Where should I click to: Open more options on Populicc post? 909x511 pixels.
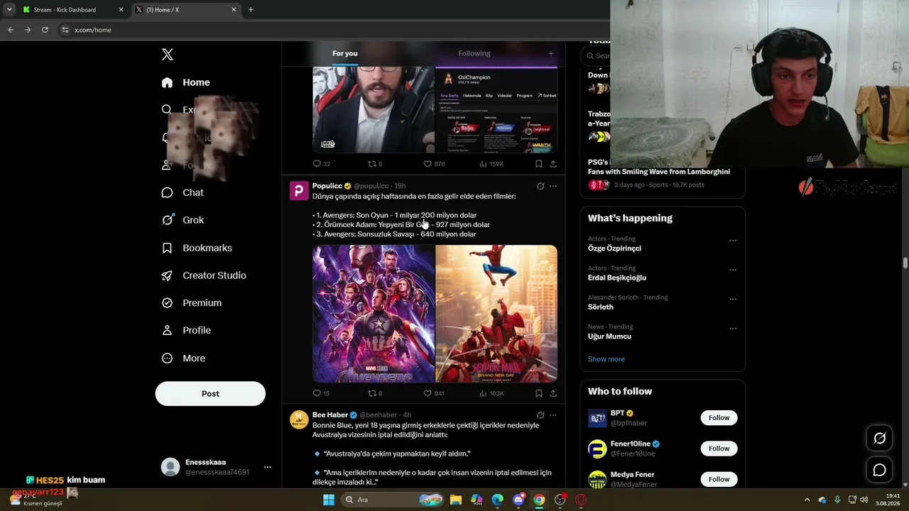pyautogui.click(x=553, y=186)
